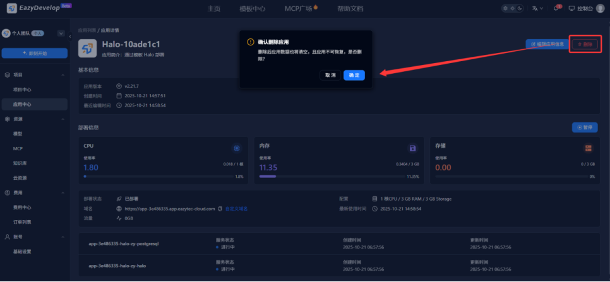Click the 资源 group icon

[x=7, y=119]
